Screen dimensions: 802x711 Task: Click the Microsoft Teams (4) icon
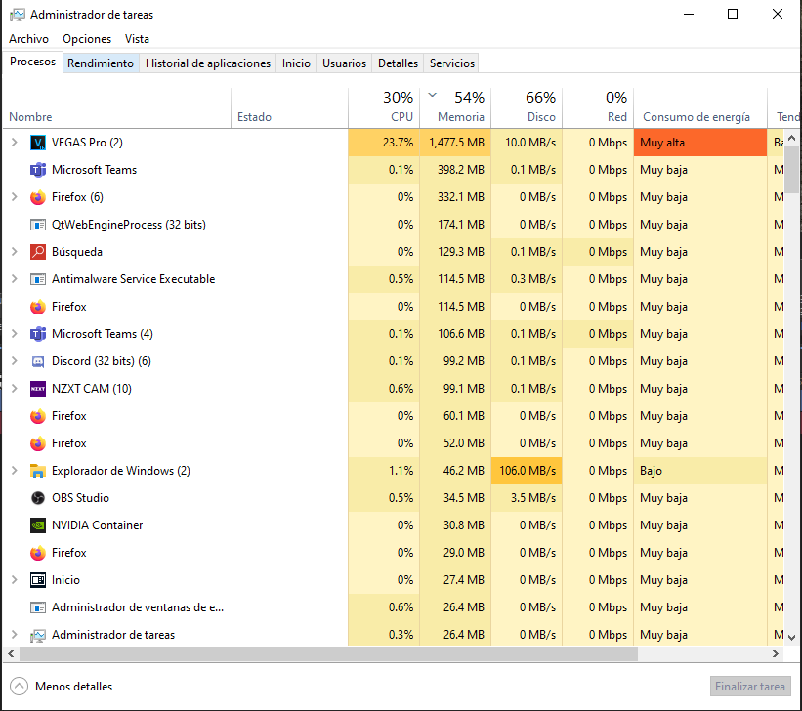[x=38, y=334]
